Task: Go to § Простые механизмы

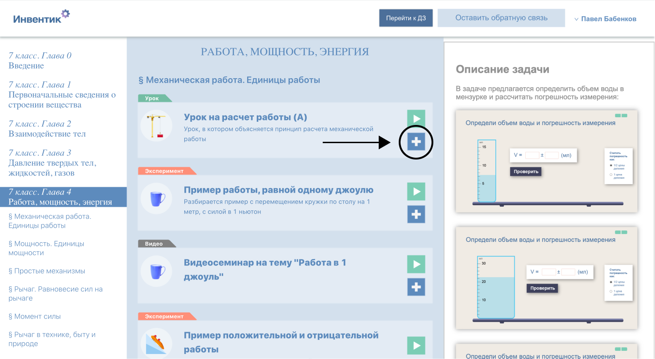Action: pyautogui.click(x=47, y=271)
